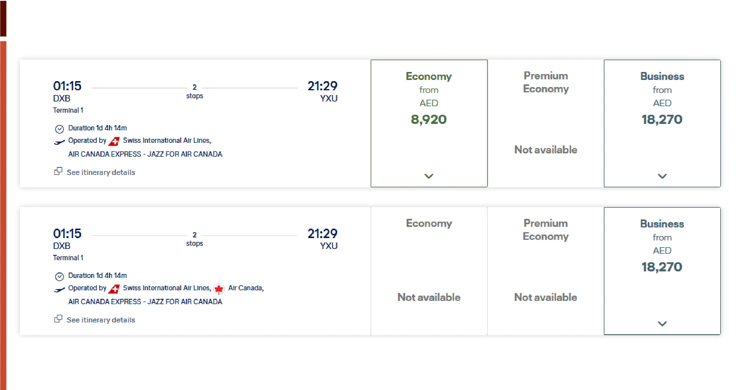The image size is (741, 390).
Task: Select second flight Business fare AED 18,270
Action: click(662, 267)
